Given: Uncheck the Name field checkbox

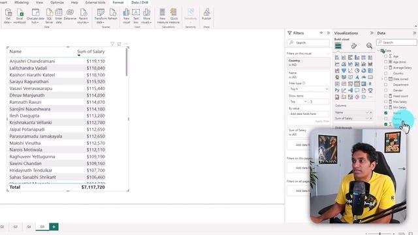Looking at the screenshot, I should (x=386, y=113).
